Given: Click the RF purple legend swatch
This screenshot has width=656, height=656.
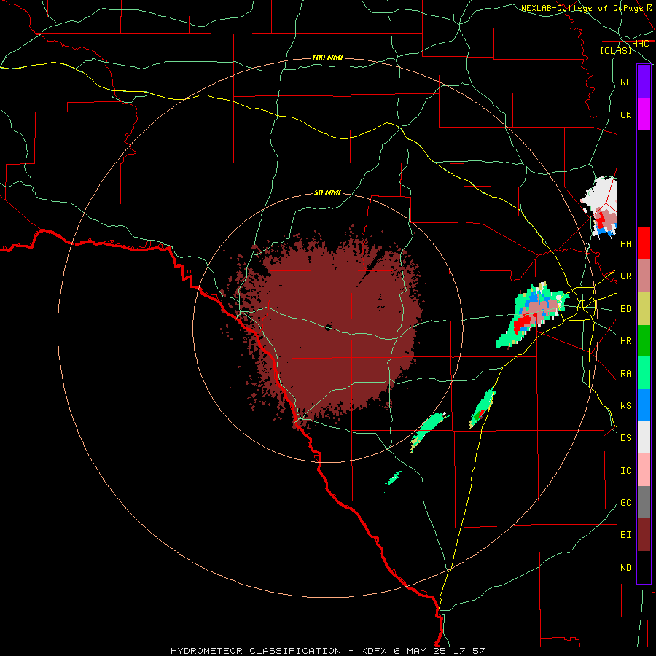Looking at the screenshot, I should coord(644,82).
